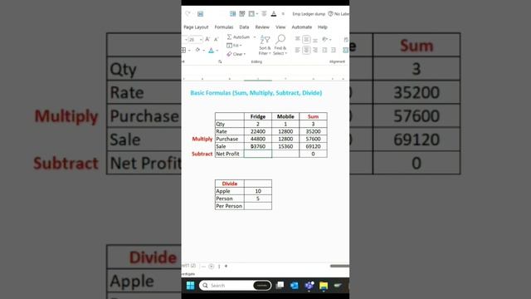Click quick access font color icon
The image size is (531, 299).
click(274, 13)
